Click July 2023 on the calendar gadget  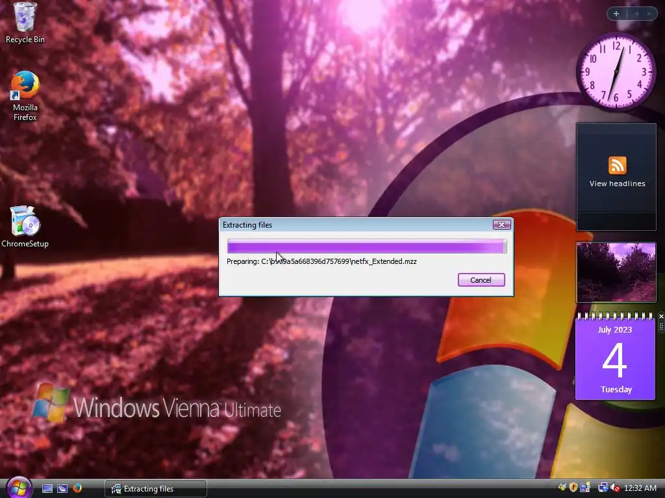(x=614, y=330)
